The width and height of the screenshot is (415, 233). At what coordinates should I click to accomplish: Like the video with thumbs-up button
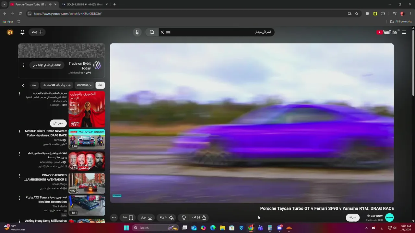coord(199,217)
